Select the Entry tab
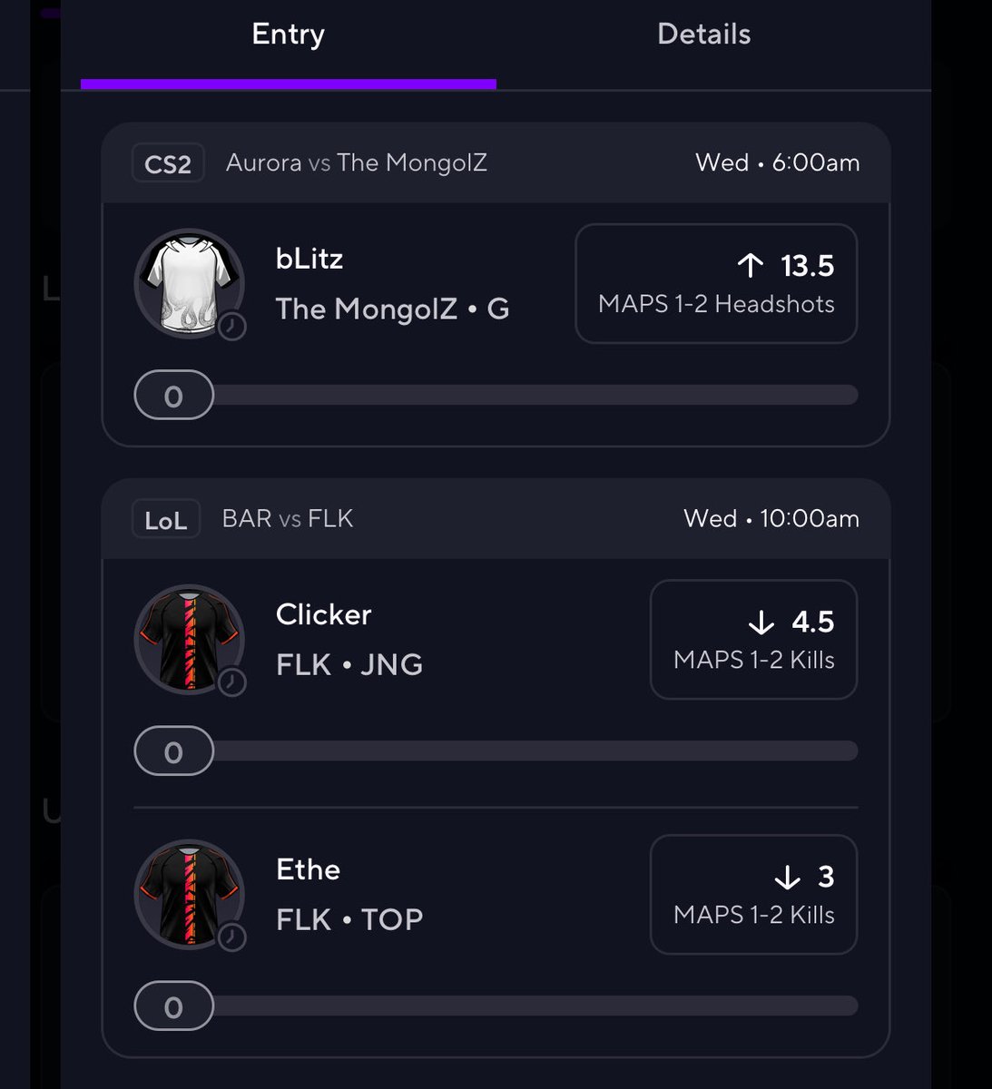The width and height of the screenshot is (992, 1089). 288,34
